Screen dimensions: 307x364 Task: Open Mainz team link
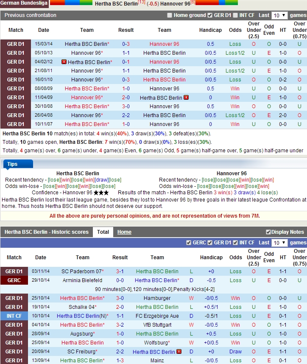point(157,360)
